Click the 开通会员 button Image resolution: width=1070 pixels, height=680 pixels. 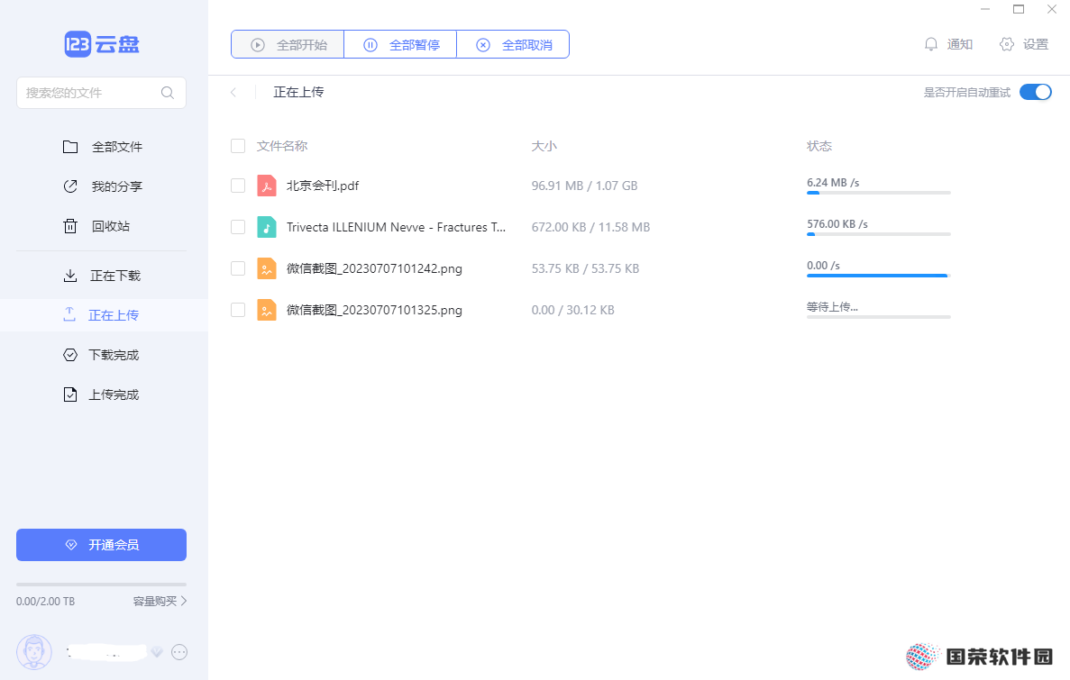click(102, 545)
